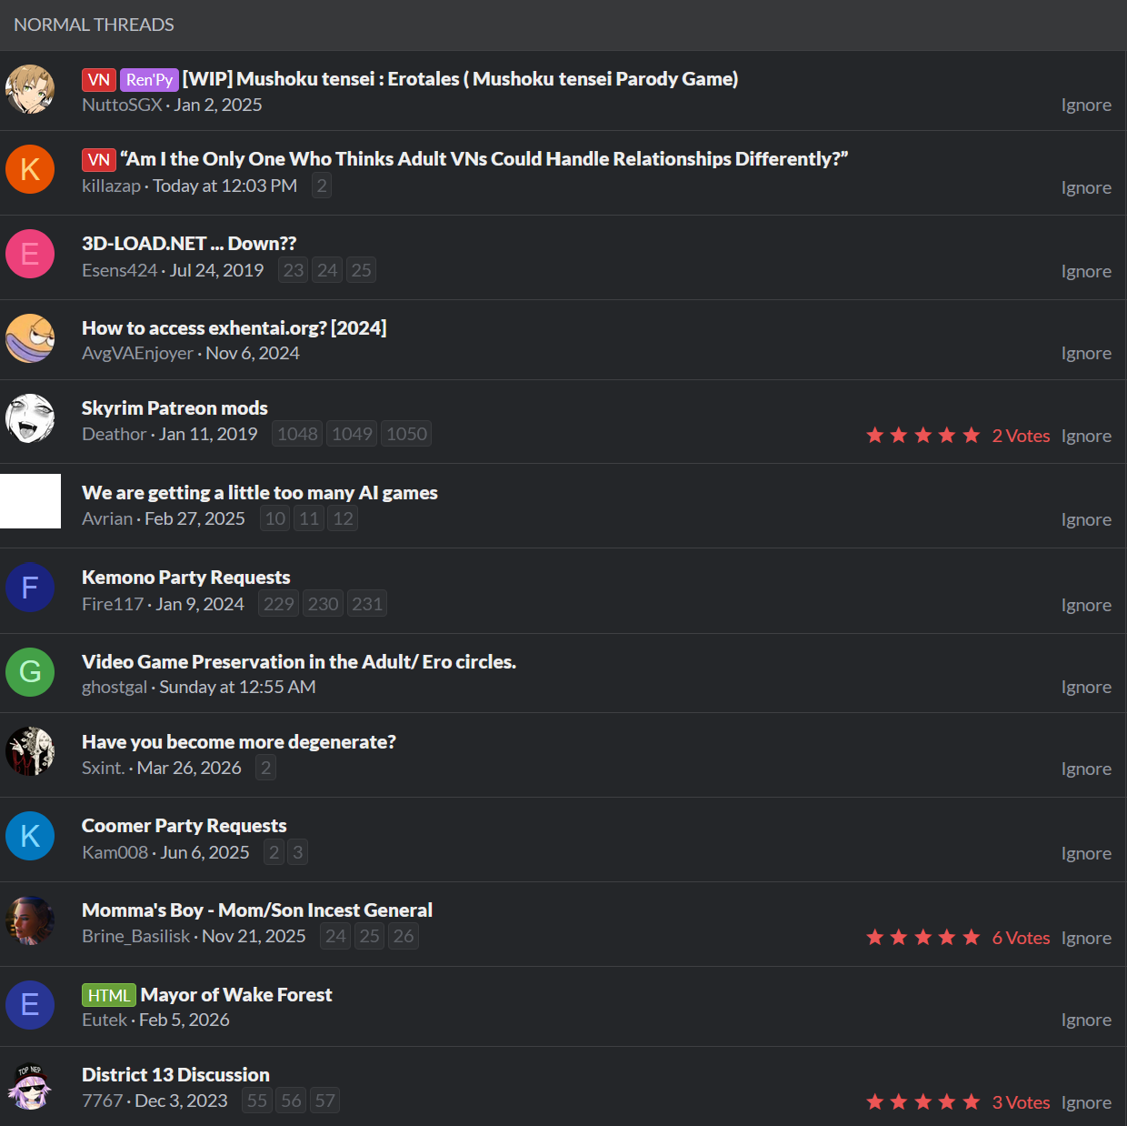The width and height of the screenshot is (1127, 1126).
Task: Click the VN tag on Mushoku tensei thread
Action: [99, 80]
